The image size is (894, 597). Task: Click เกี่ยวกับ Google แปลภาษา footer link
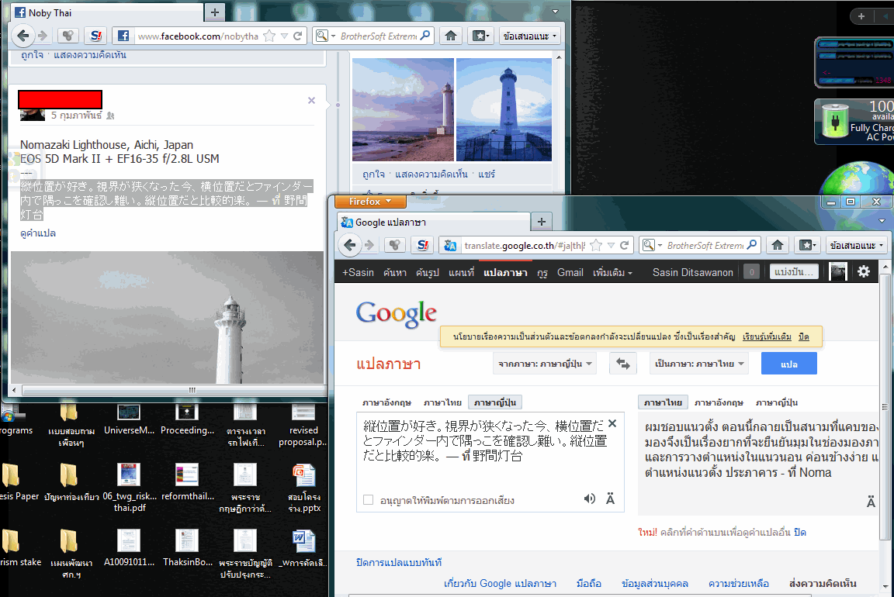click(x=500, y=583)
